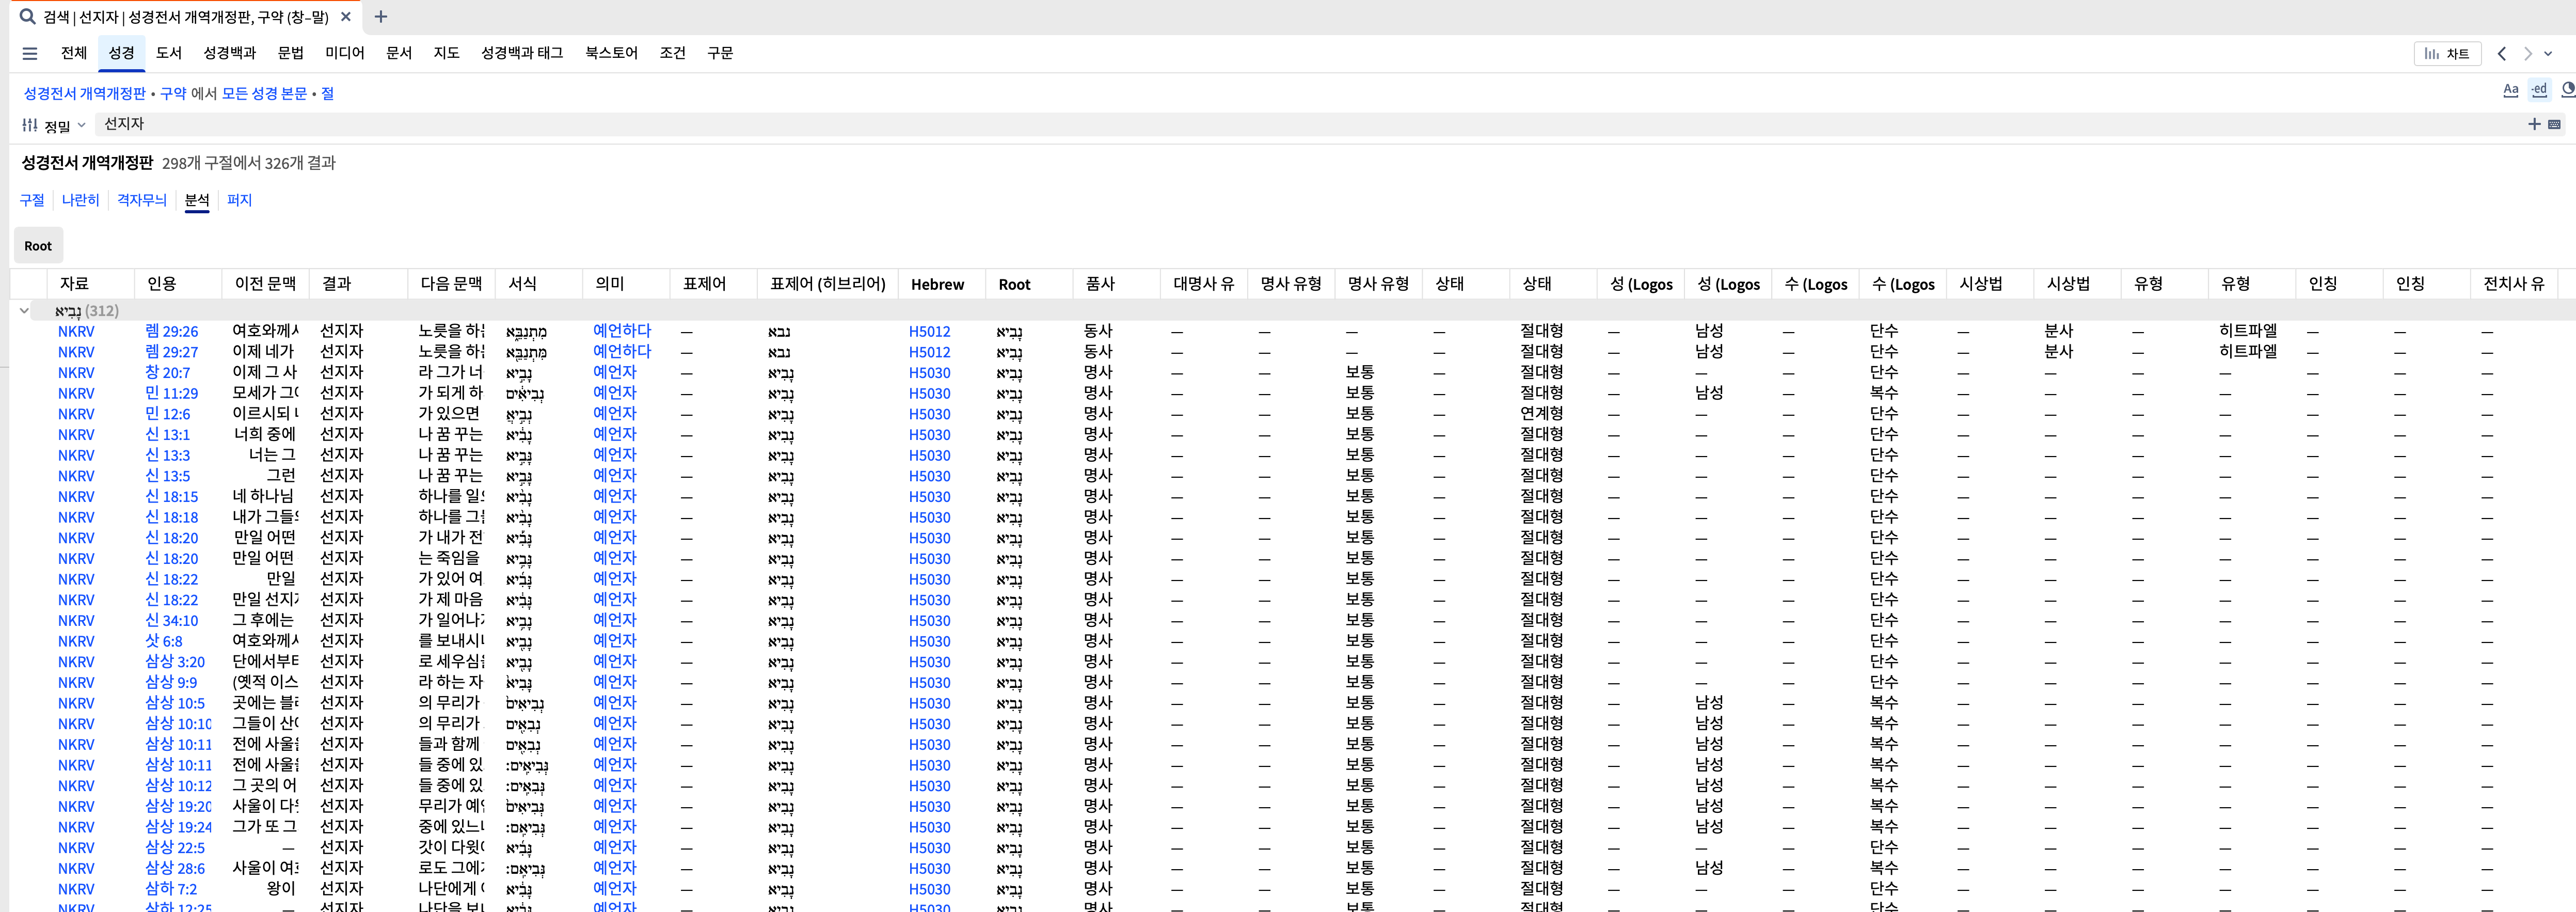Open the 삼상 28:6 reference link

[x=175, y=868]
